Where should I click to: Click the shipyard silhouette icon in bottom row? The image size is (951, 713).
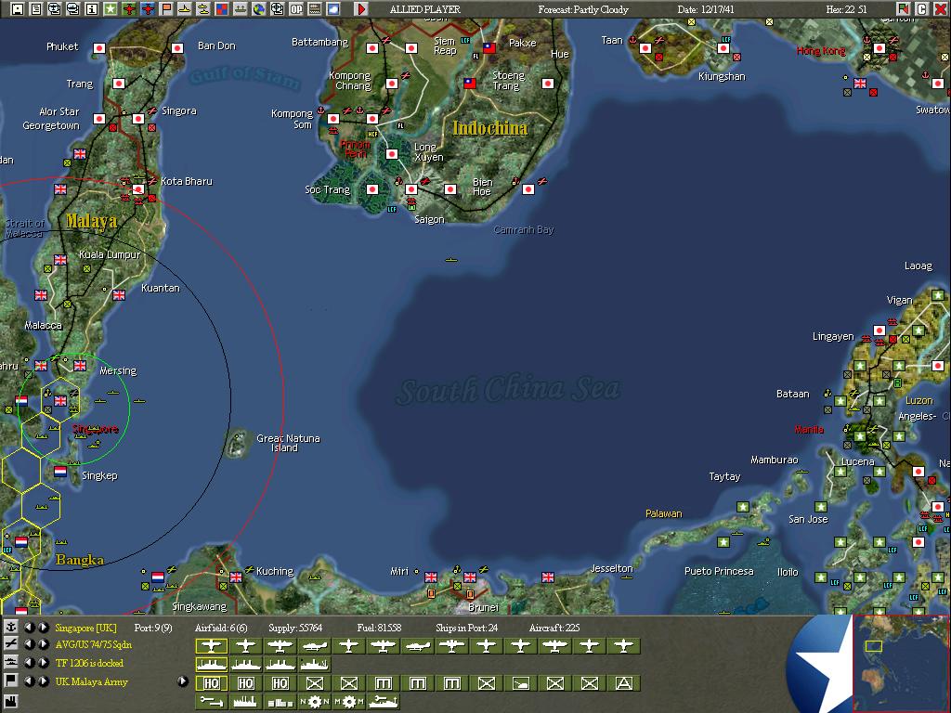(x=245, y=702)
